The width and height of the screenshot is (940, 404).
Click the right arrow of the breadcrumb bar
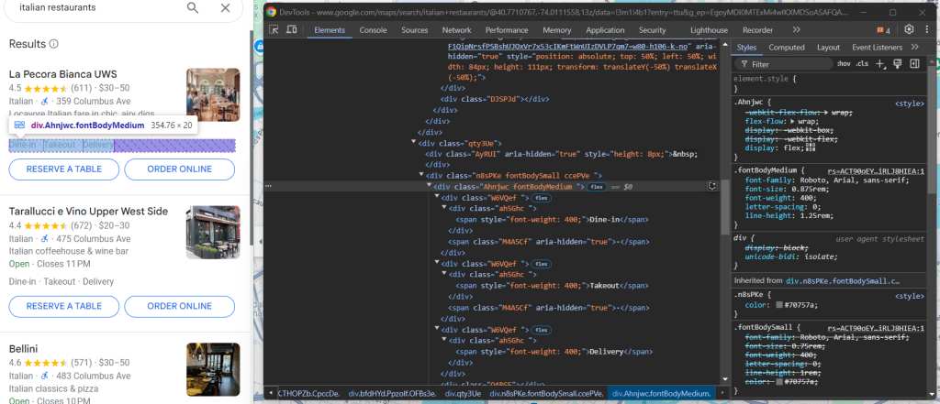tap(722, 393)
